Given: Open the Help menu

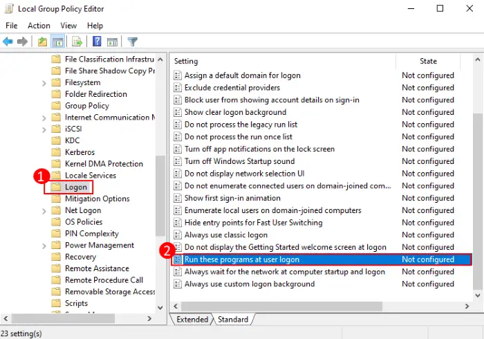Looking at the screenshot, I should pos(95,26).
